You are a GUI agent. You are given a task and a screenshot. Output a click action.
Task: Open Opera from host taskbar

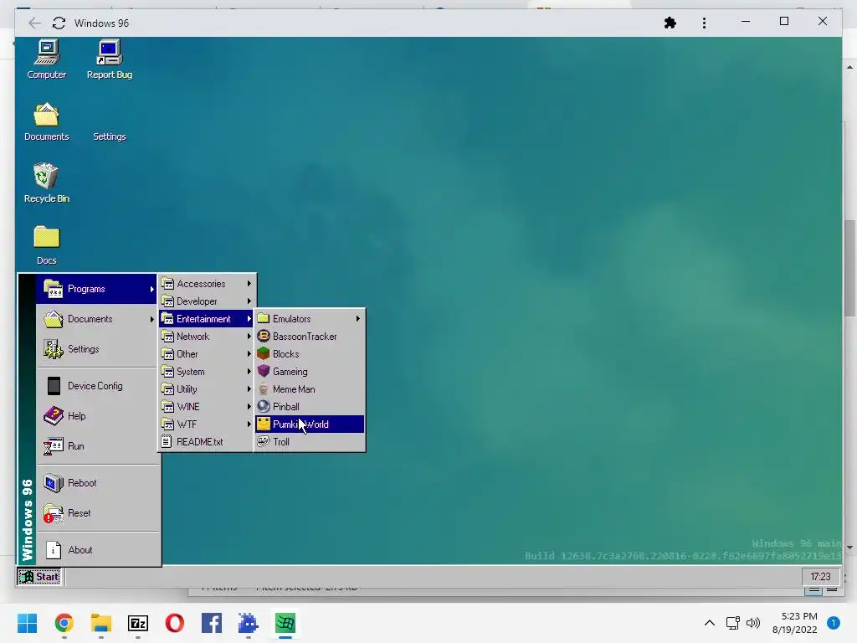coord(175,623)
